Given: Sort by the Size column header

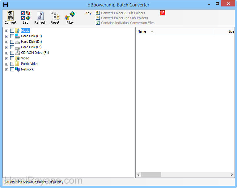Looking at the screenshot, I should [224, 31].
